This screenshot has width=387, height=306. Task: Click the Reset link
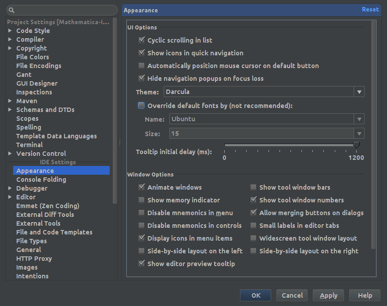tap(370, 9)
